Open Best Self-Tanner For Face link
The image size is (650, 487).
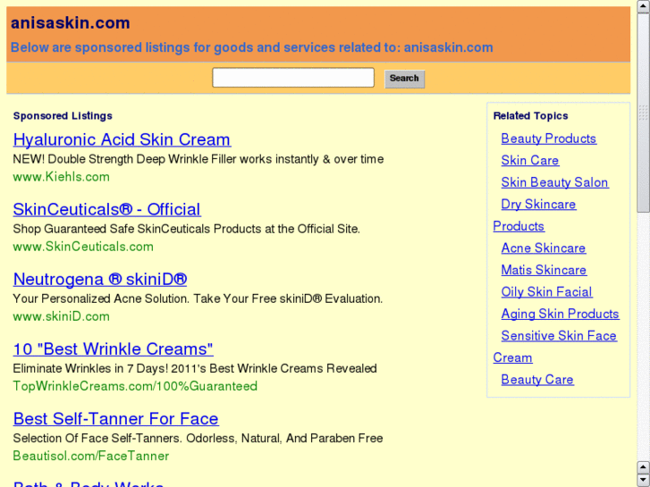pos(115,418)
